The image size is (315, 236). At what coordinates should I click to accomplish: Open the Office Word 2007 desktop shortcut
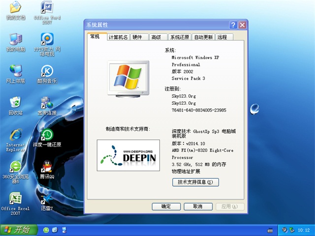[x=47, y=8]
